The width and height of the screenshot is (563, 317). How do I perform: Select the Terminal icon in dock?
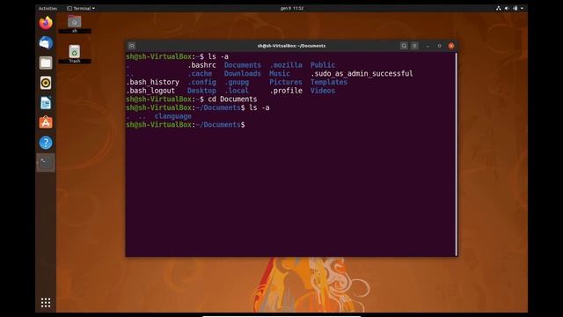(46, 162)
